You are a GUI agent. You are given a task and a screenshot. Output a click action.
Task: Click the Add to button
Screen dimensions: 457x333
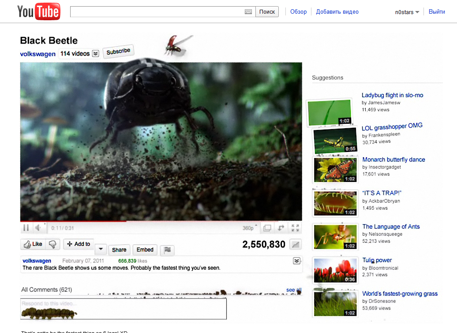point(79,244)
